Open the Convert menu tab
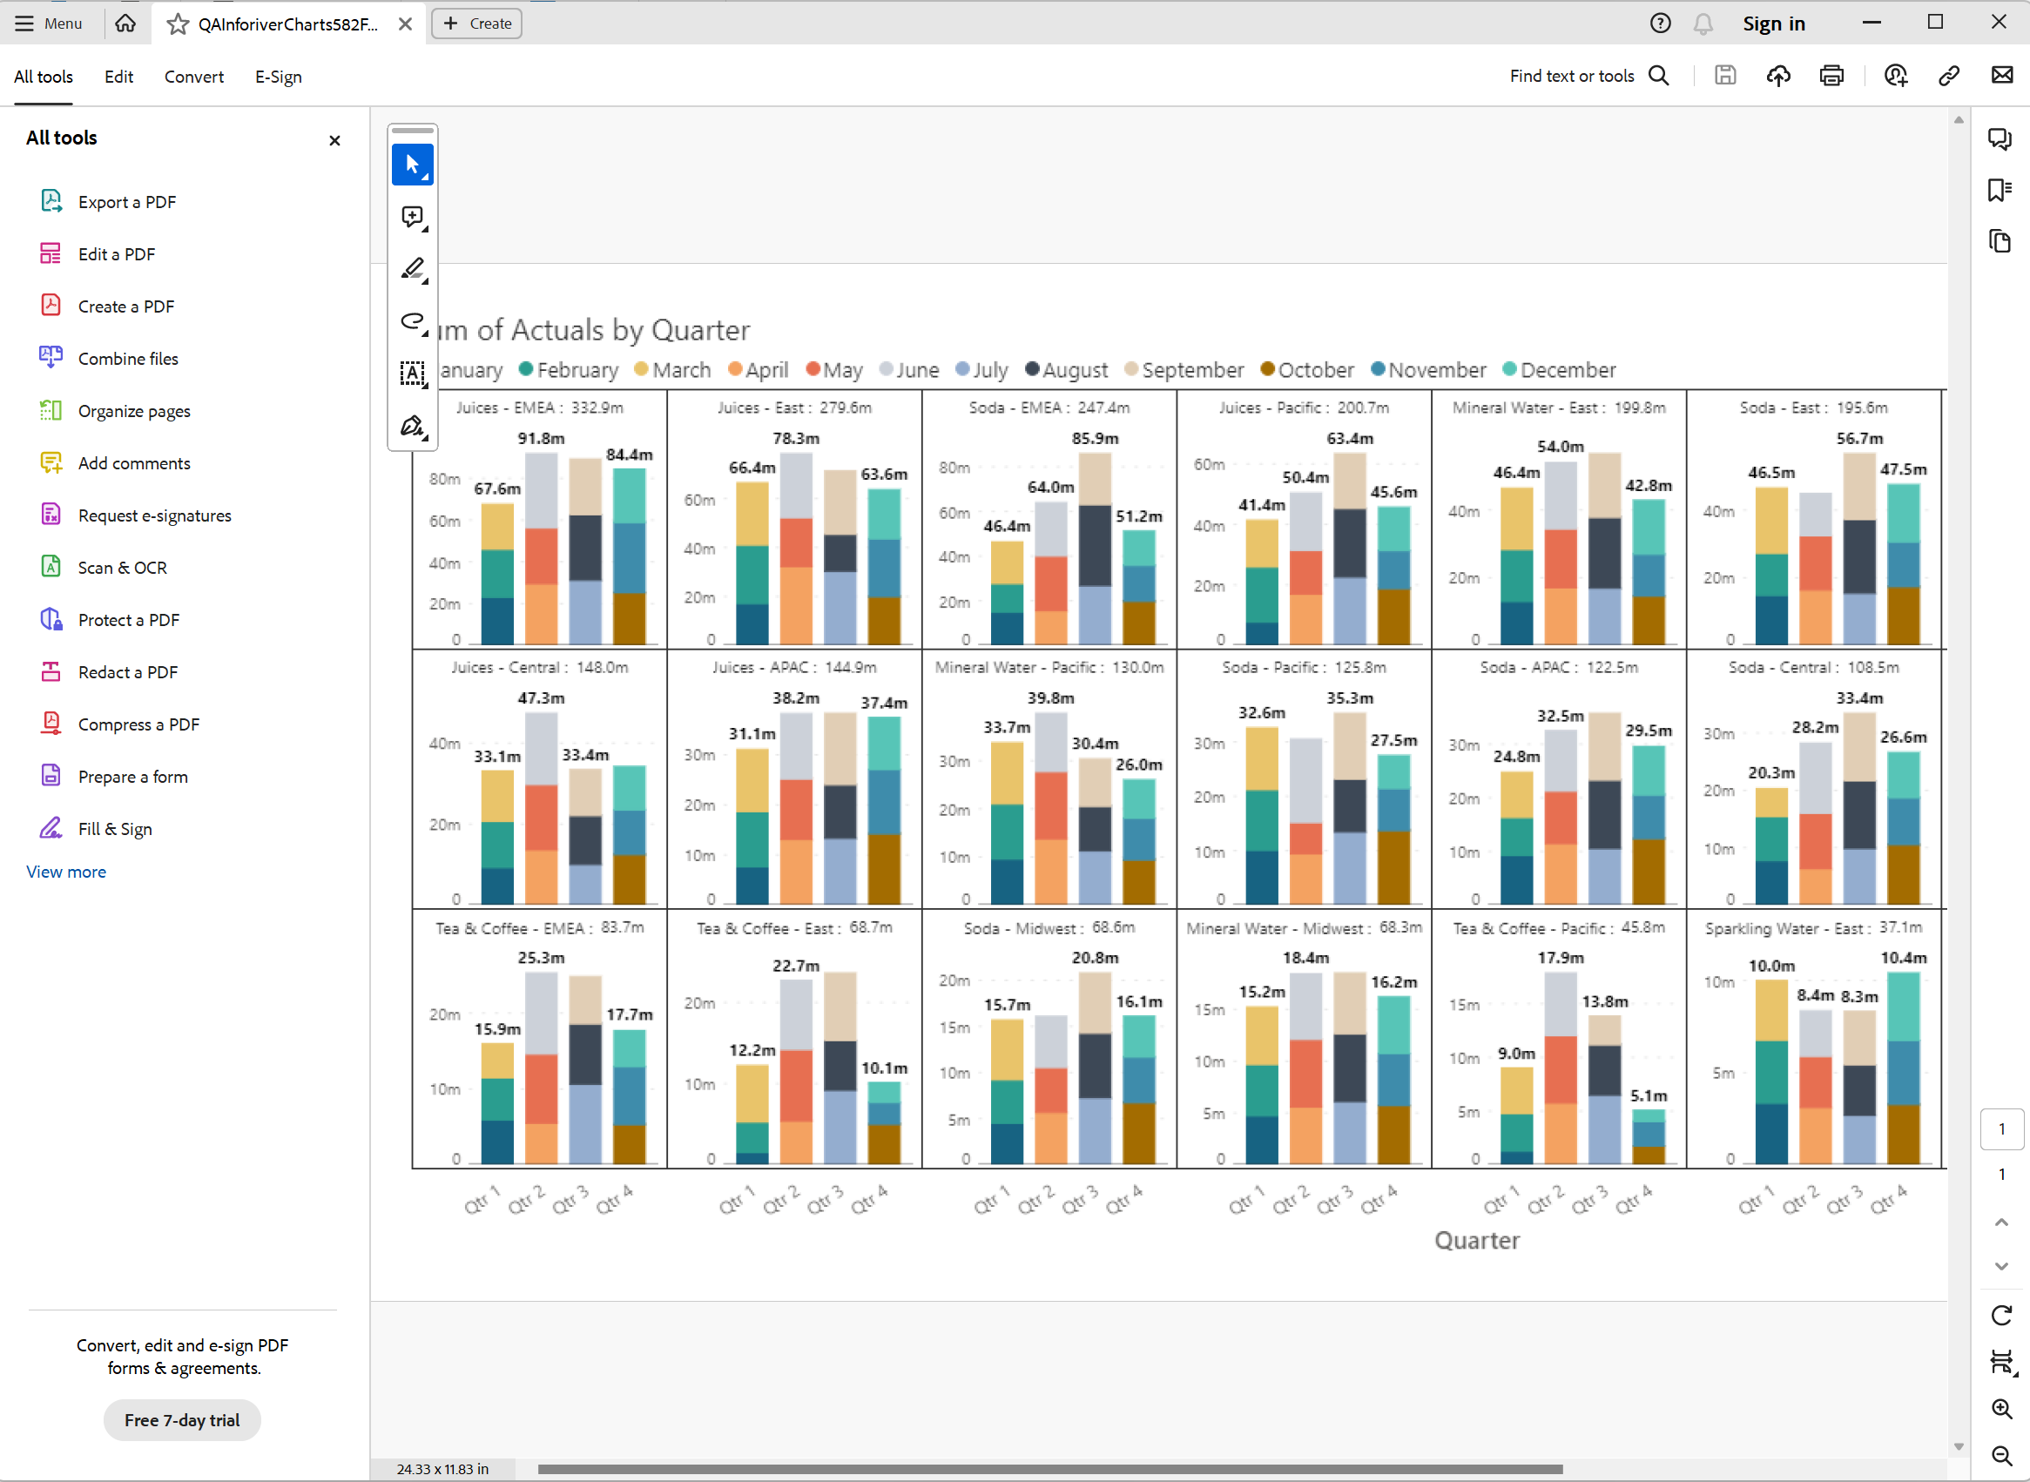The image size is (2030, 1482). 193,77
